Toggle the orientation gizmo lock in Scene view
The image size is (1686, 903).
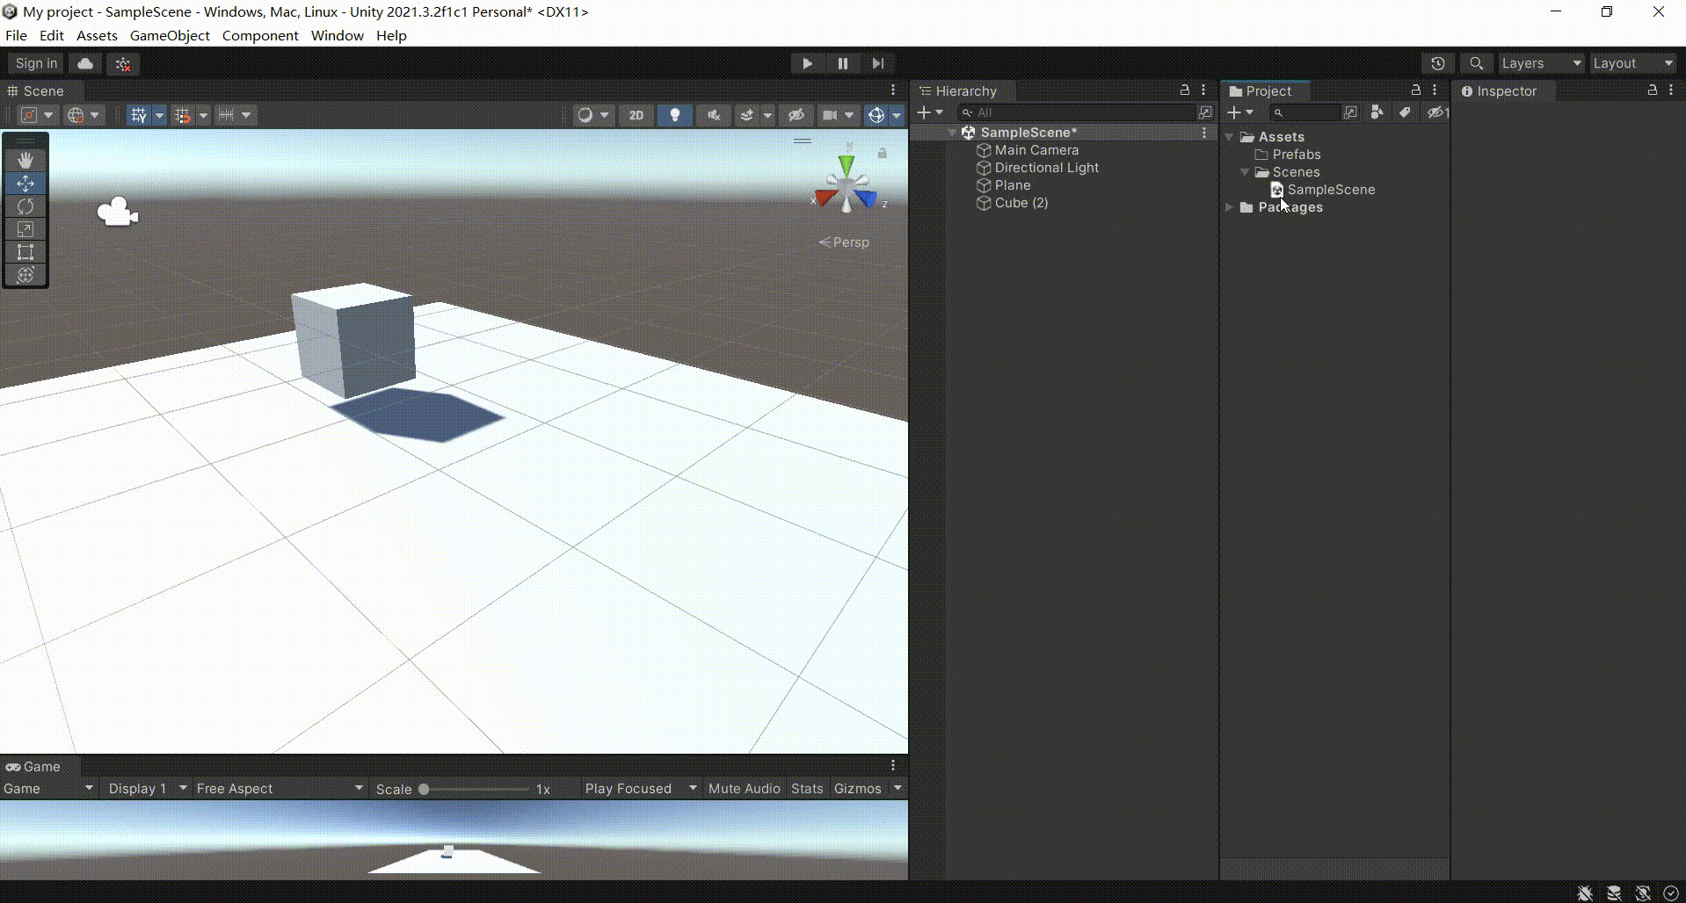[882, 154]
